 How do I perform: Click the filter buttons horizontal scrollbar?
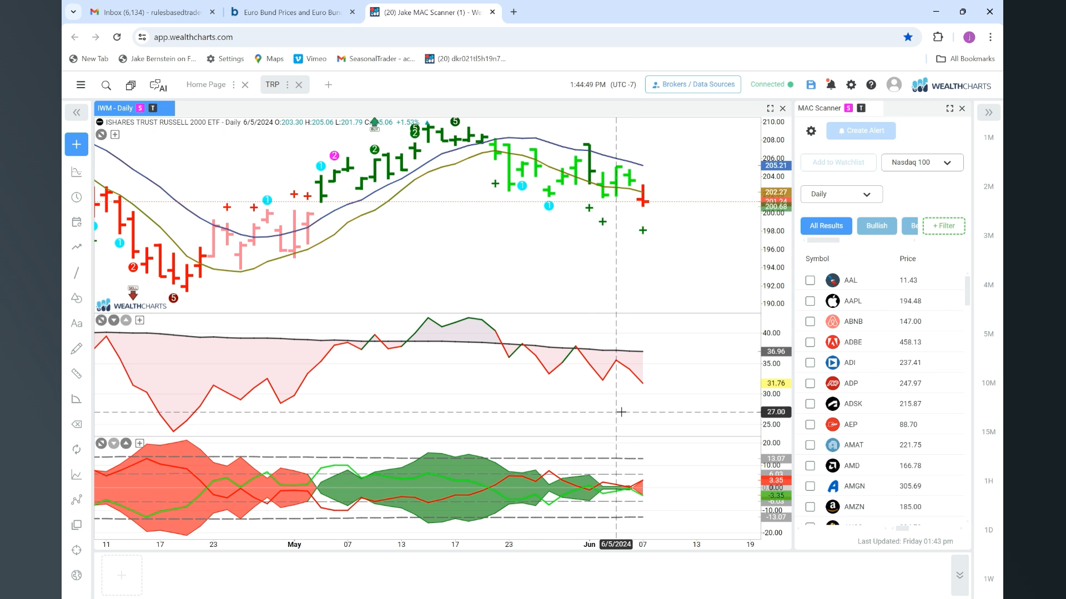pyautogui.click(x=823, y=241)
